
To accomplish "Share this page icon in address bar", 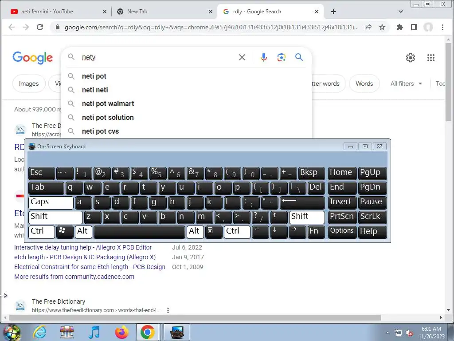I will pos(368,27).
